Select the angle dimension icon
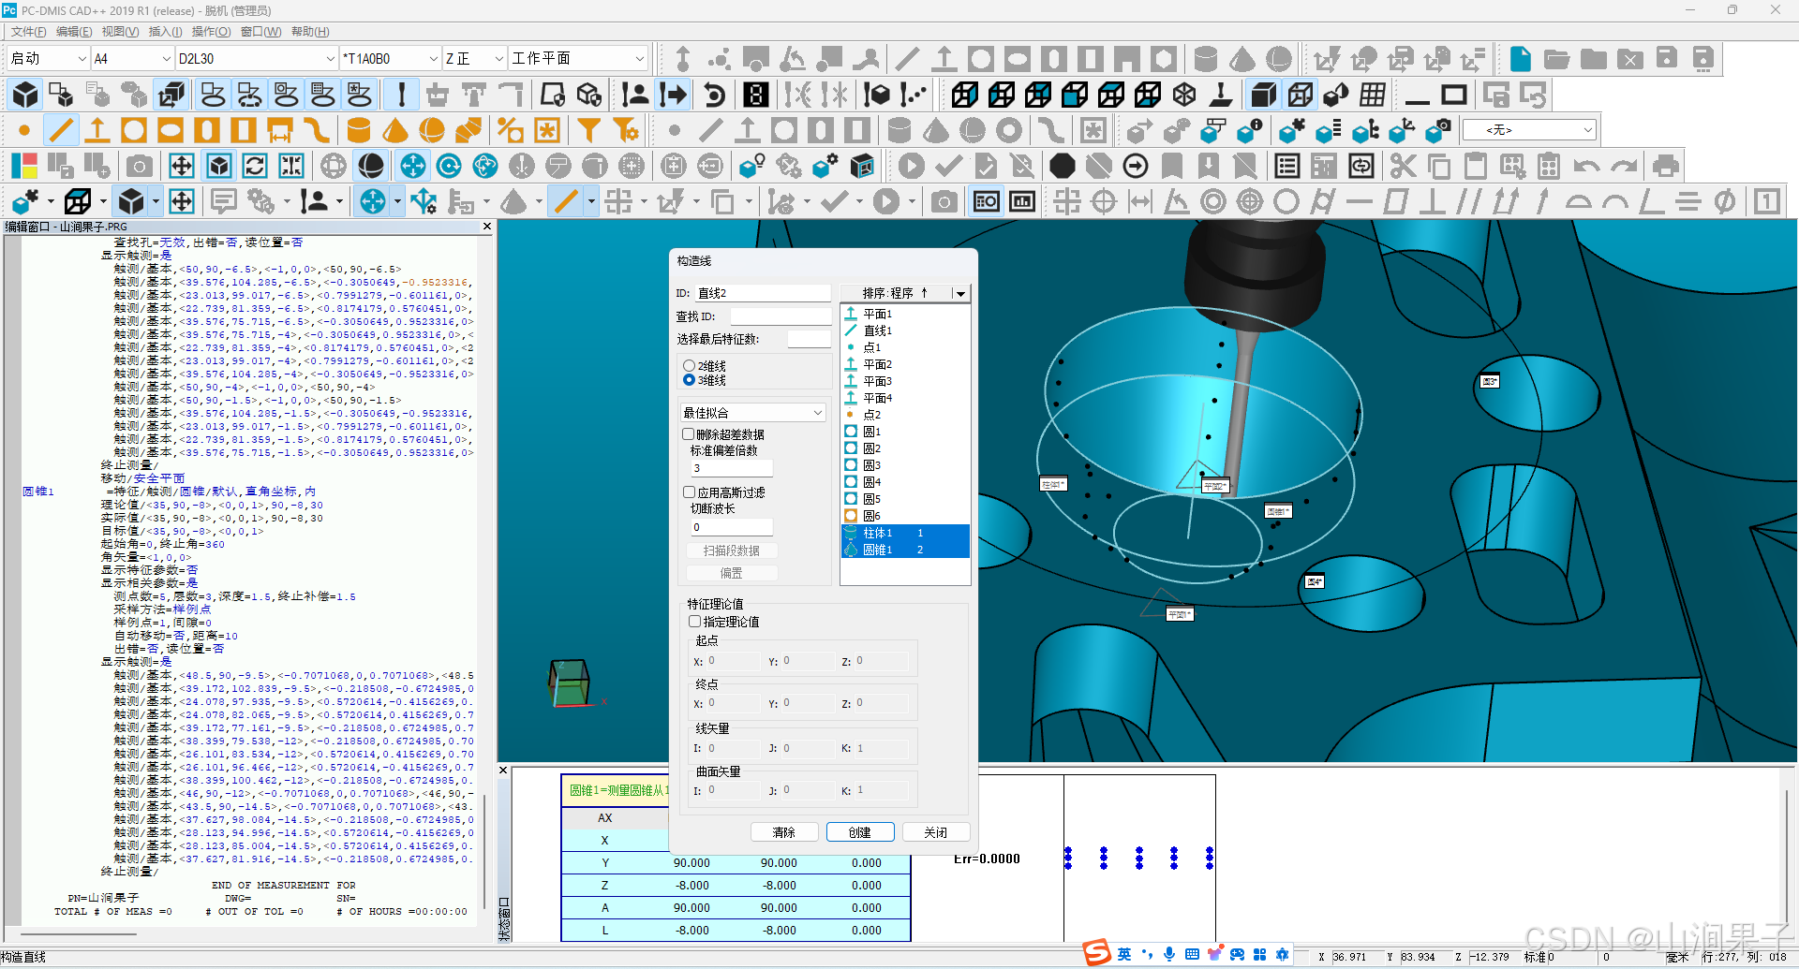Image resolution: width=1799 pixels, height=969 pixels. (1177, 201)
